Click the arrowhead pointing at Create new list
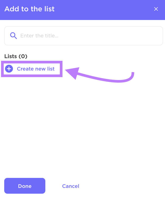This screenshot has width=165, height=200. (x=73, y=72)
